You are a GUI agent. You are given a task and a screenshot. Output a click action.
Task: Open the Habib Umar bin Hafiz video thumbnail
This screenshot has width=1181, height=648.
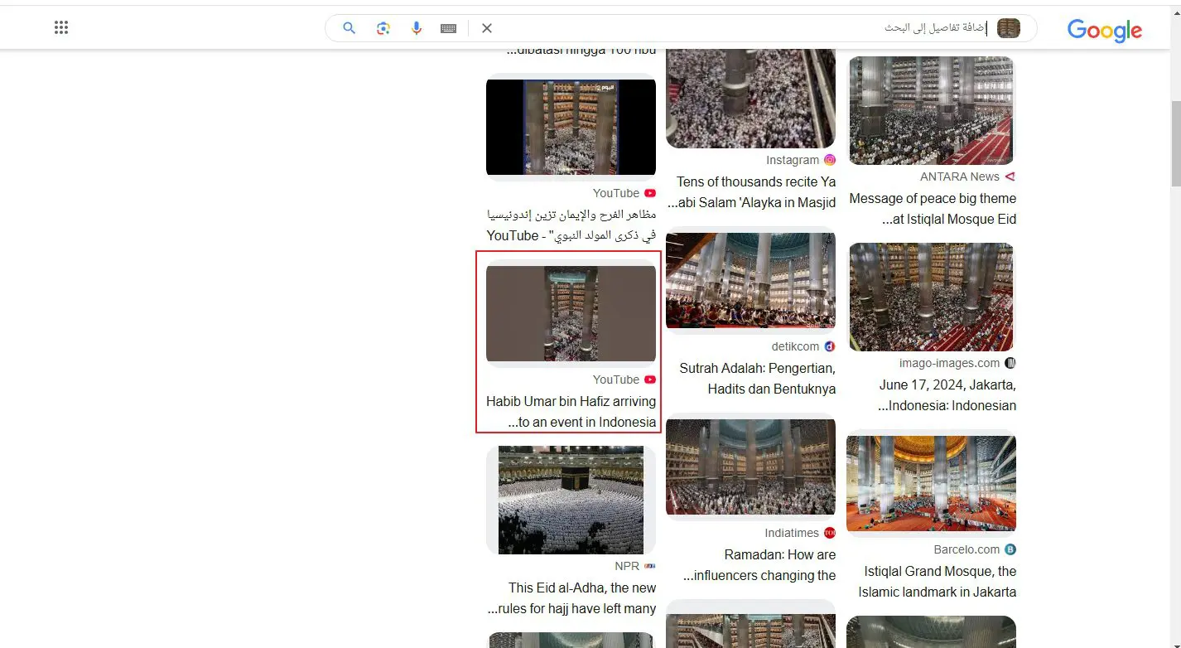[571, 313]
